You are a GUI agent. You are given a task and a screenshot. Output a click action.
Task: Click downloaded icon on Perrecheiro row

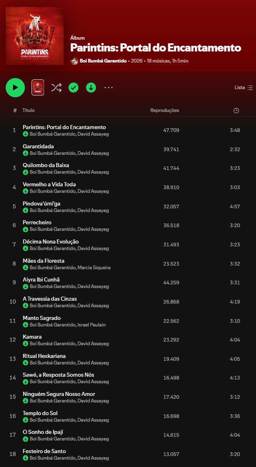coord(26,229)
